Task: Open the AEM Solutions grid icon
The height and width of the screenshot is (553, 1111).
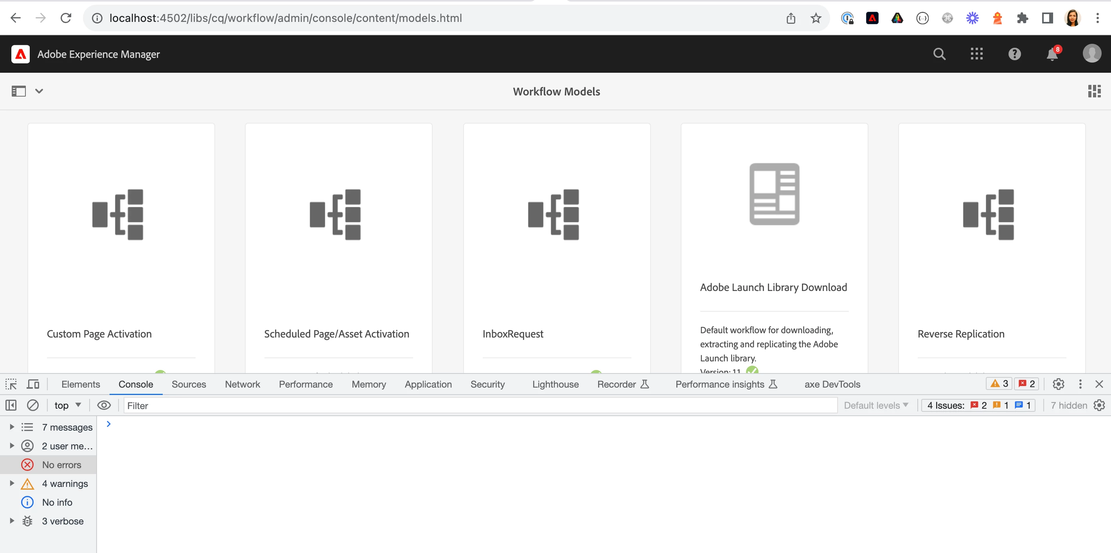Action: tap(976, 54)
